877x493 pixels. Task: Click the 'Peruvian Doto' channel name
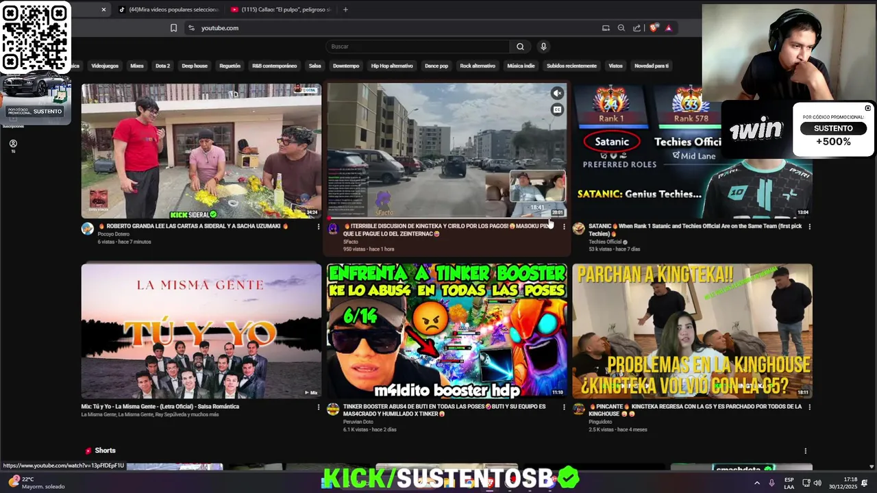tap(358, 422)
